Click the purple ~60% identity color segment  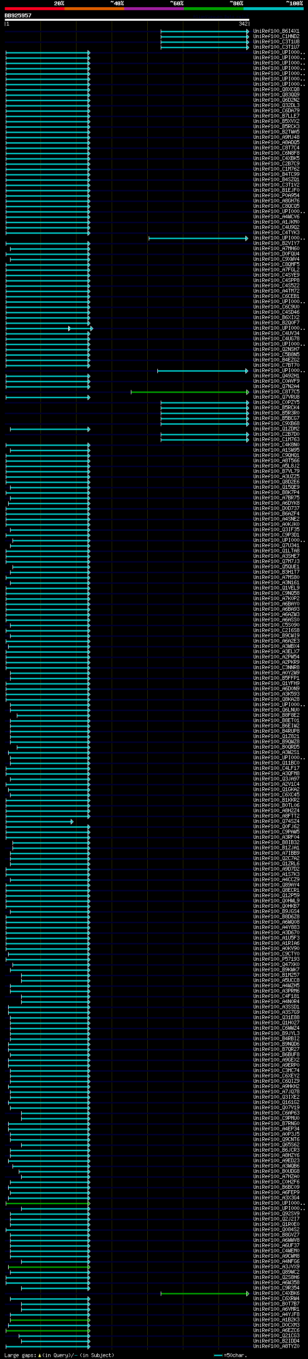point(154,9)
